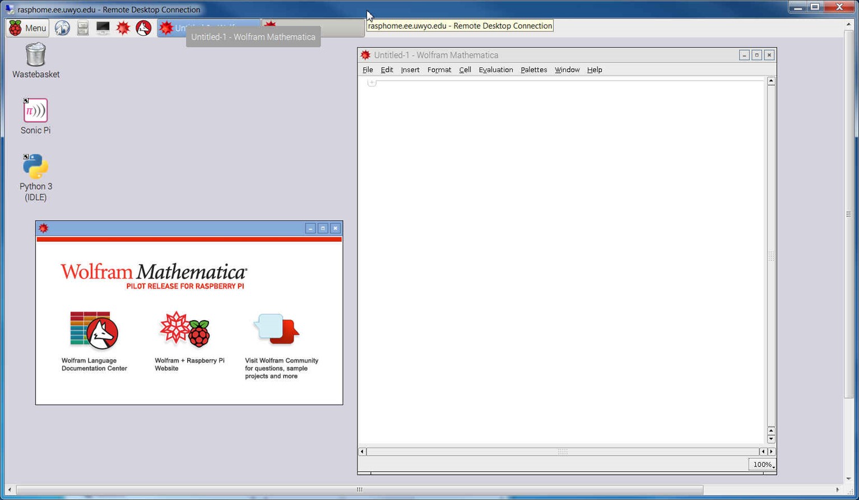The image size is (859, 500).
Task: Select the second Mathematica taskbar entry
Action: pyautogui.click(x=313, y=28)
